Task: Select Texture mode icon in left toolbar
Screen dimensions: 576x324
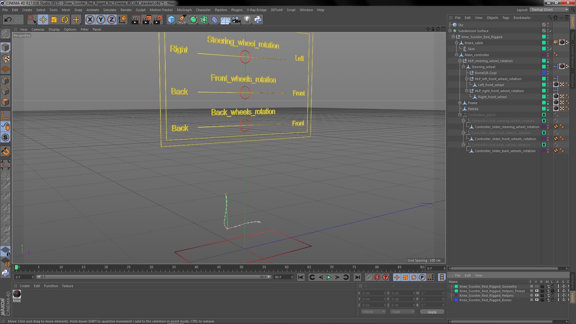Action: (x=5, y=58)
